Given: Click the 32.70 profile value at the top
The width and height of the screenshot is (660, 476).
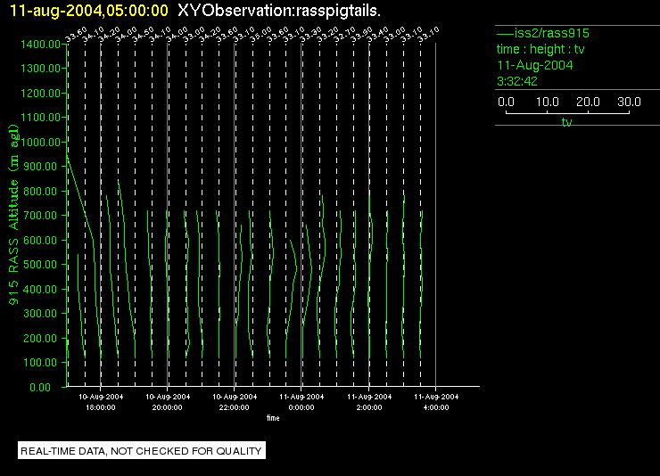Looking at the screenshot, I should tap(344, 35).
